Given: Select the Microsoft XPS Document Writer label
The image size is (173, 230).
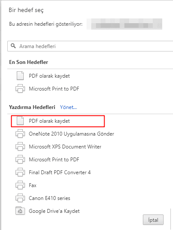Looking at the screenshot, I should pyautogui.click(x=65, y=147).
